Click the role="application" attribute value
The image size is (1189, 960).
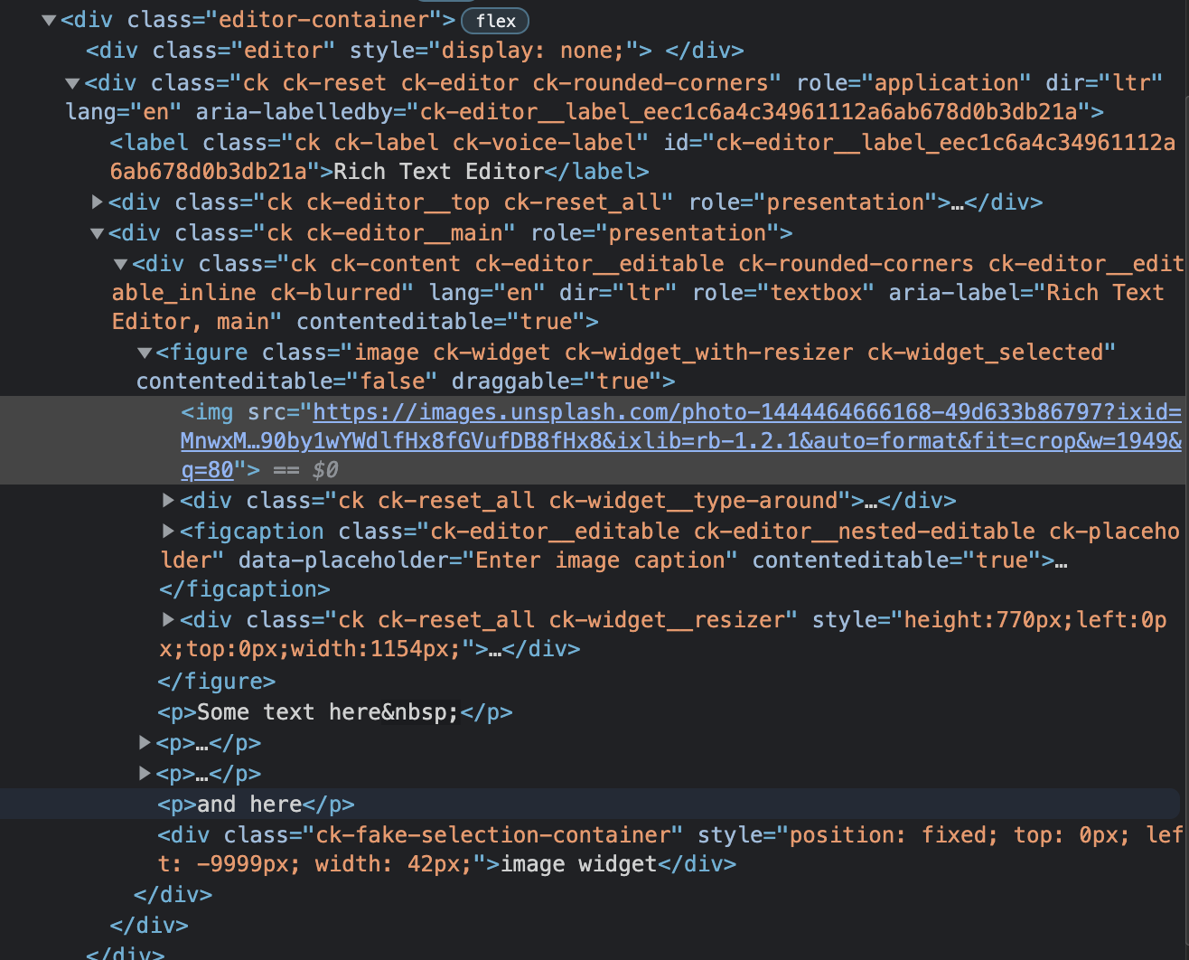(x=946, y=83)
